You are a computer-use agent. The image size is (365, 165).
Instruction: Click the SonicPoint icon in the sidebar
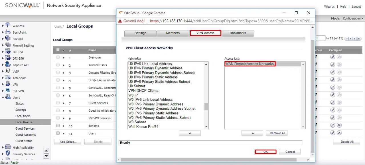[x=8, y=32]
